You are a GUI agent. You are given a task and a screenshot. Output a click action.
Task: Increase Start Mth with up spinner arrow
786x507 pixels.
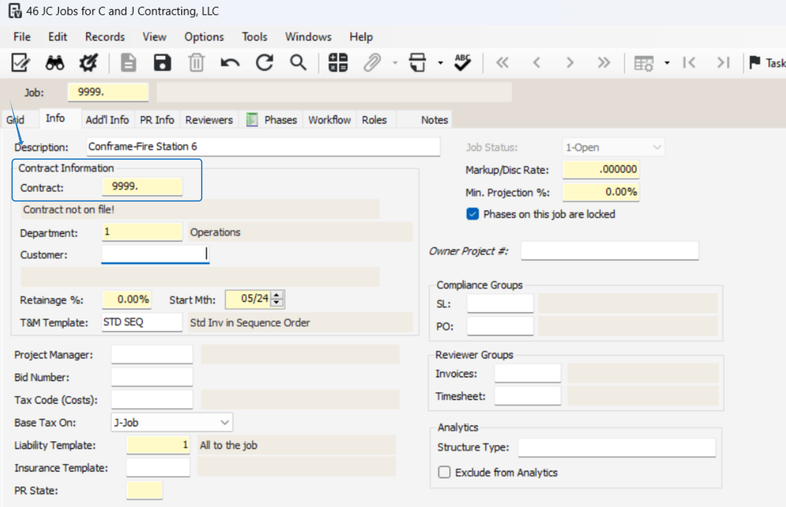[x=277, y=295]
